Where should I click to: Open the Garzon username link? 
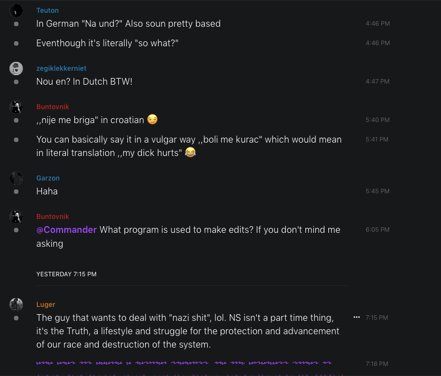48,178
